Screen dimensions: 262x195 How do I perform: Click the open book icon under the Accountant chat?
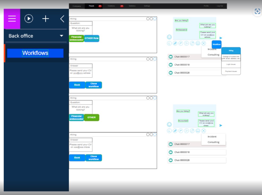click(x=198, y=131)
